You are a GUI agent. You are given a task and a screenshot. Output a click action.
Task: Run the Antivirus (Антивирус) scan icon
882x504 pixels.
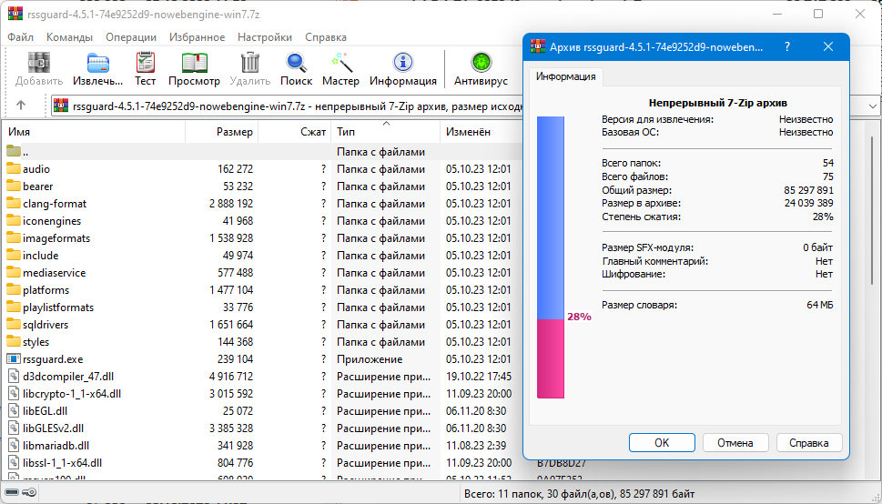pyautogui.click(x=481, y=63)
